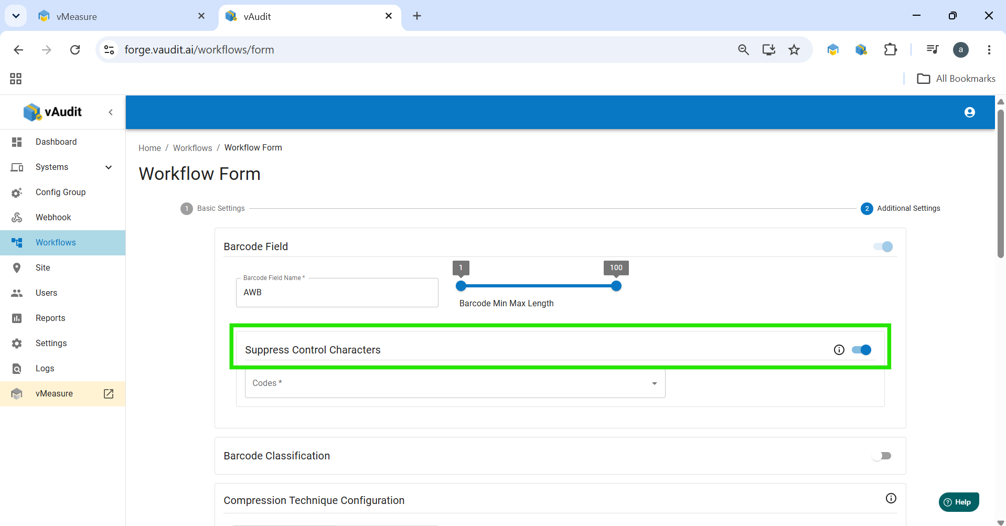Viewport: 1006px width, 526px height.
Task: Click the Settings gear icon in the sidebar
Action: click(x=17, y=343)
